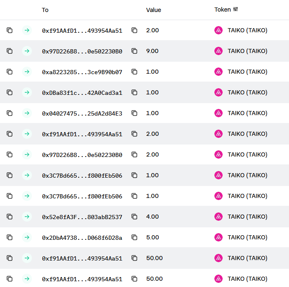Click green arrow icon in 0x2DbA4738 row

[27, 237]
